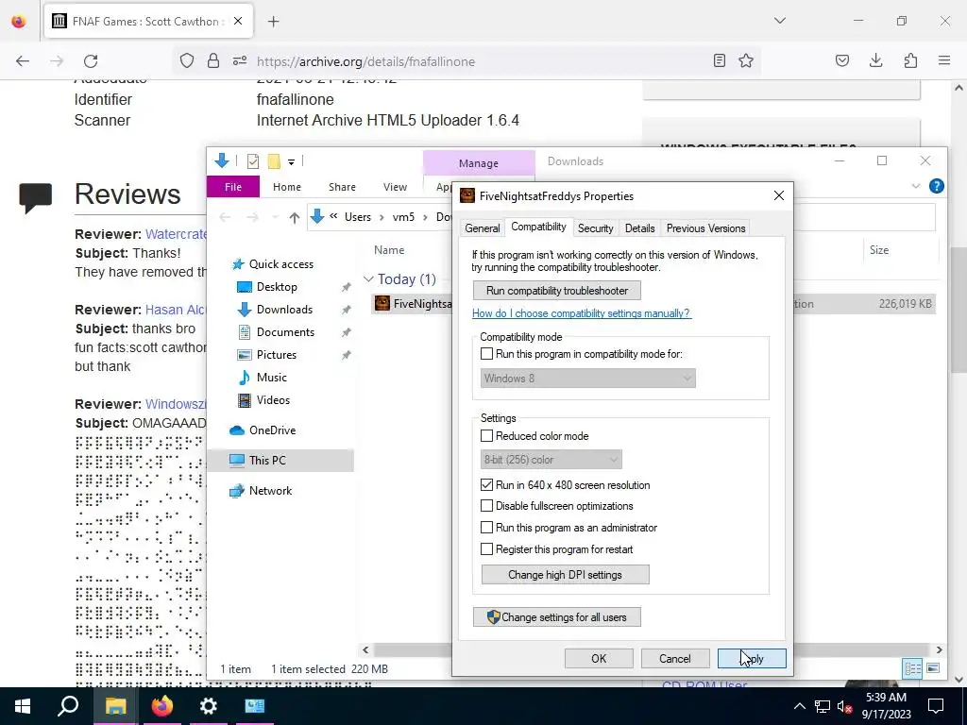967x725 pixels.
Task: Switch to the Details properties tab
Action: click(639, 228)
